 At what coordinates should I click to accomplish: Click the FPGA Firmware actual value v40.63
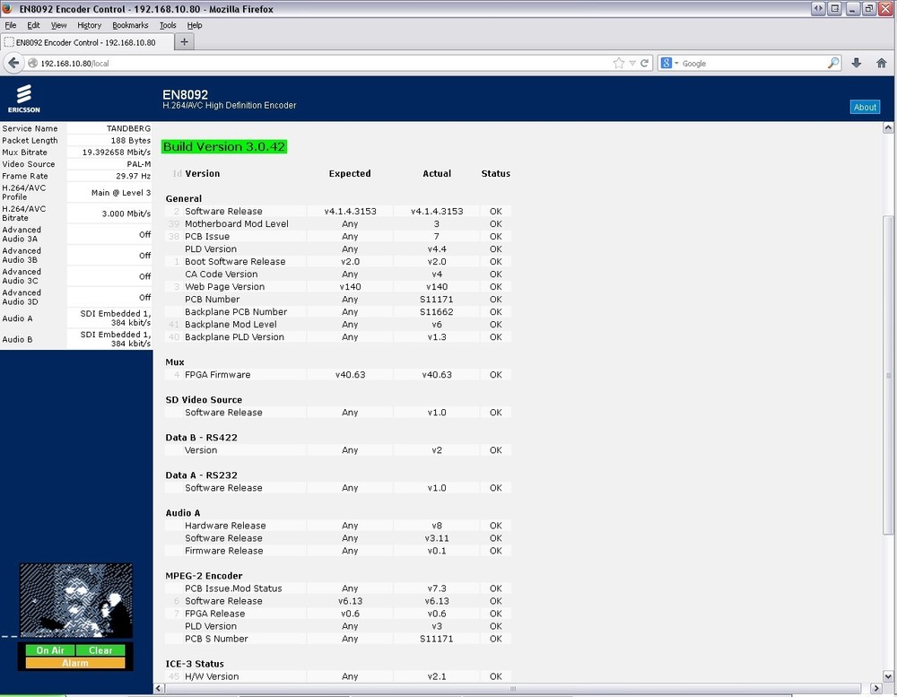(x=437, y=375)
